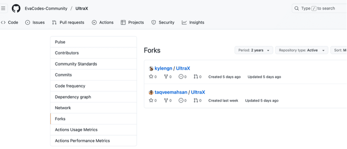Click kylengn's avatar thumbnail
The width and height of the screenshot is (347, 149).
(x=151, y=68)
